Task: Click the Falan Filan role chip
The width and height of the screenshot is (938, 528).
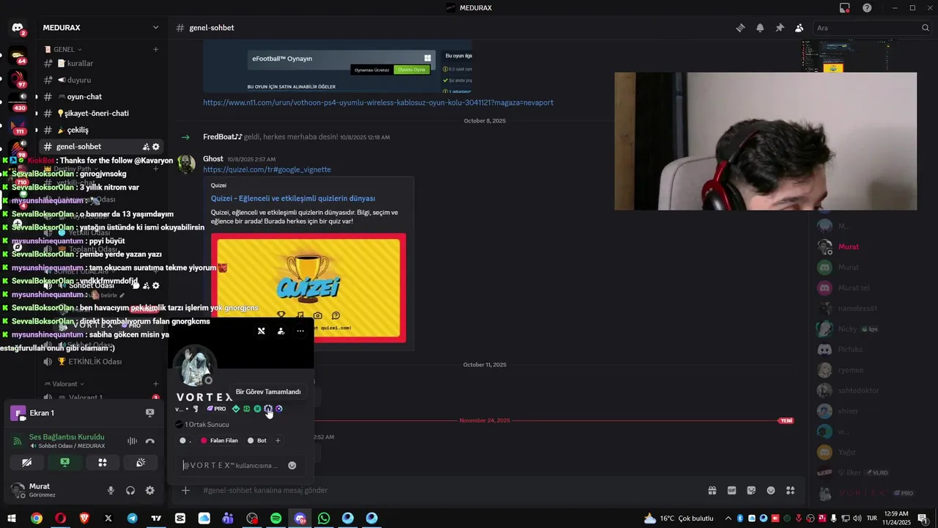Action: (219, 441)
